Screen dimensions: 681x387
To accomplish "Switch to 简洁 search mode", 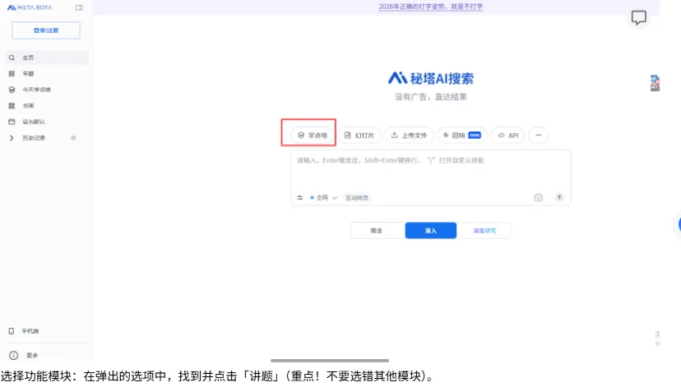I will [x=377, y=231].
